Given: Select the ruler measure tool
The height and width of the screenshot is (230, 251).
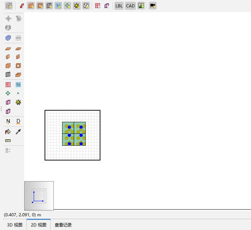Looking at the screenshot, I should (x=8, y=140).
